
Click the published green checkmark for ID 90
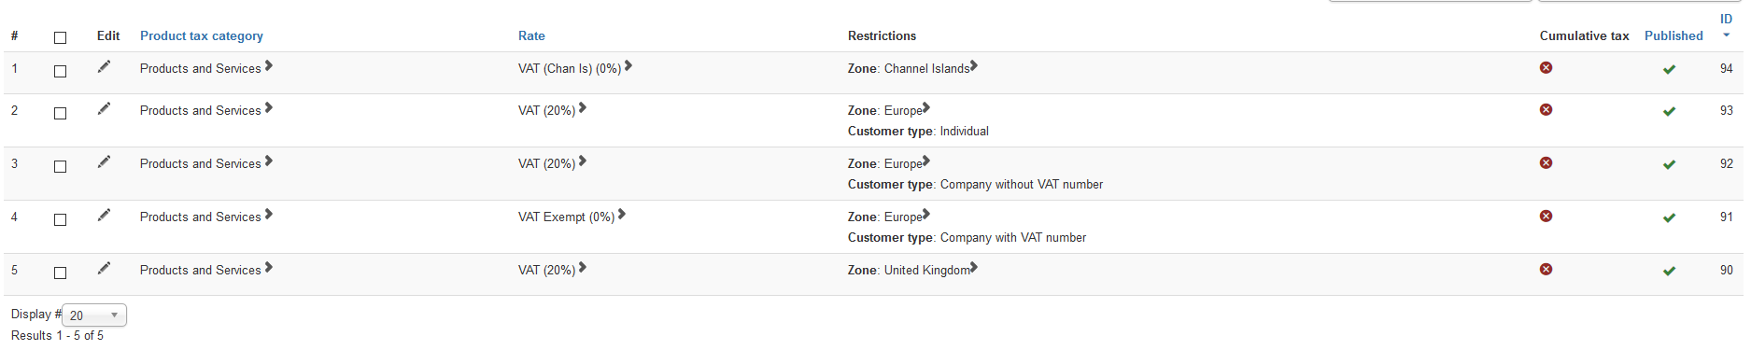pos(1669,271)
